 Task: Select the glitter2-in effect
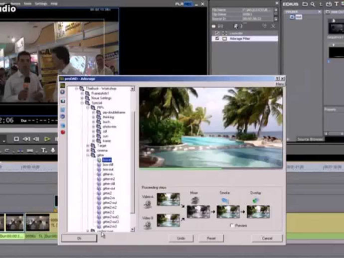109,198
